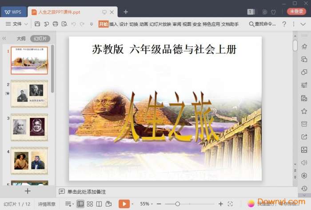Open the history clock icon in sidebar
This screenshot has width=311, height=210.
pyautogui.click(x=304, y=188)
